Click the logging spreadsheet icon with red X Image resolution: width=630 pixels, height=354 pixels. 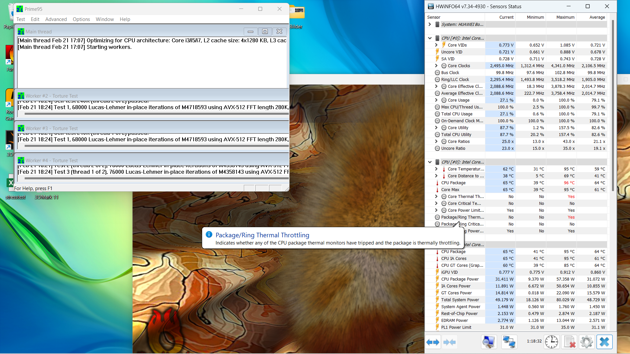coord(569,342)
